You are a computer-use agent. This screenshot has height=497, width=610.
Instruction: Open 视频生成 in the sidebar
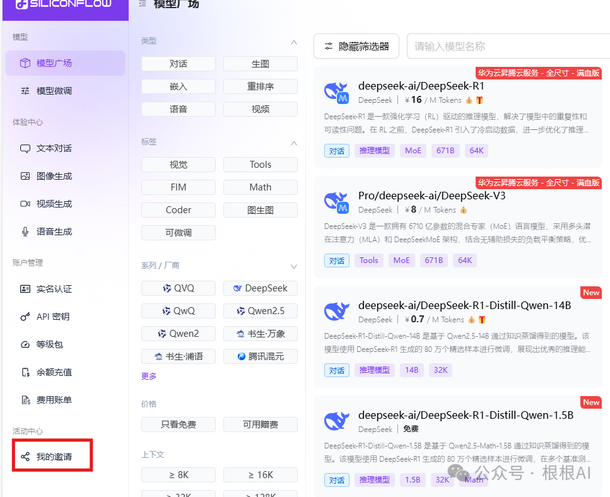coord(65,204)
